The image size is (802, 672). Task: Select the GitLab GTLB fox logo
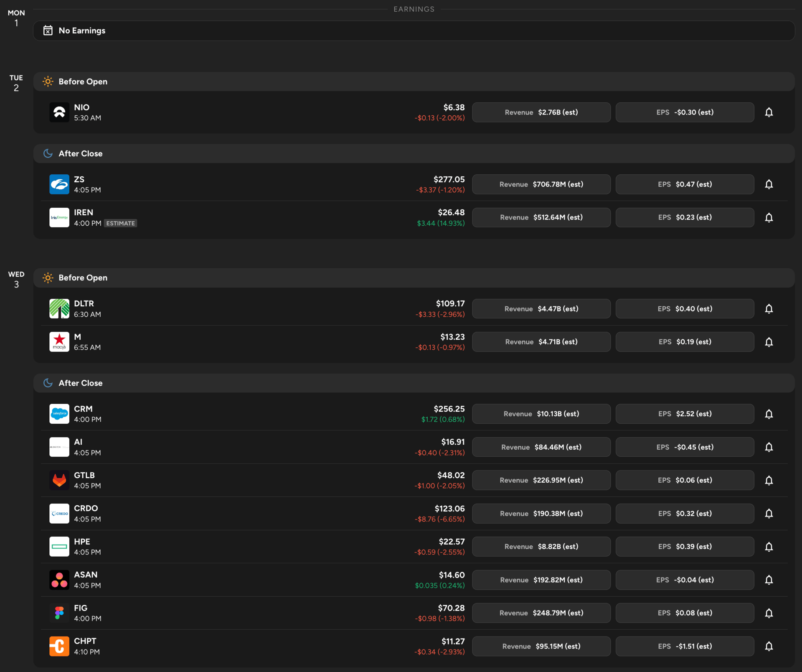pos(59,480)
